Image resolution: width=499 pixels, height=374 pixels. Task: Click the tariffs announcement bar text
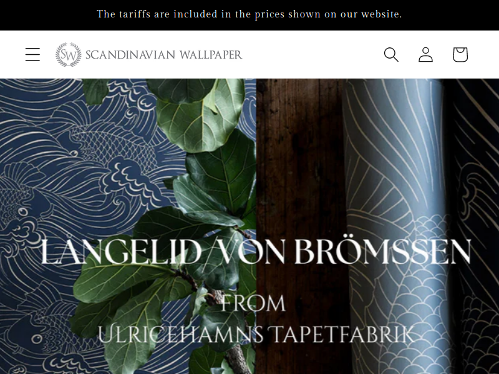click(x=249, y=14)
